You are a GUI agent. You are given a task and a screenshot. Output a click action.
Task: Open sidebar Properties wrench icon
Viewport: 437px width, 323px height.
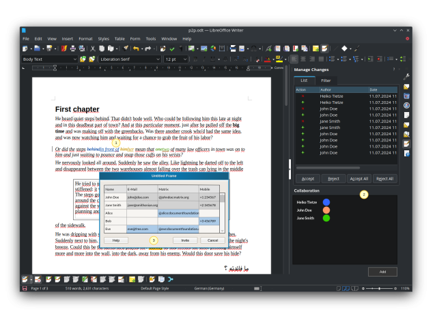coord(406,77)
